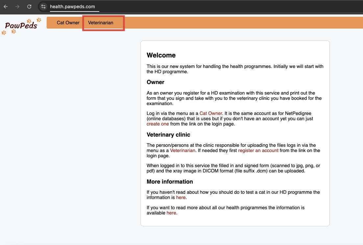363x245 pixels.
Task: Follow the red Cat Owner link in text
Action: point(211,113)
